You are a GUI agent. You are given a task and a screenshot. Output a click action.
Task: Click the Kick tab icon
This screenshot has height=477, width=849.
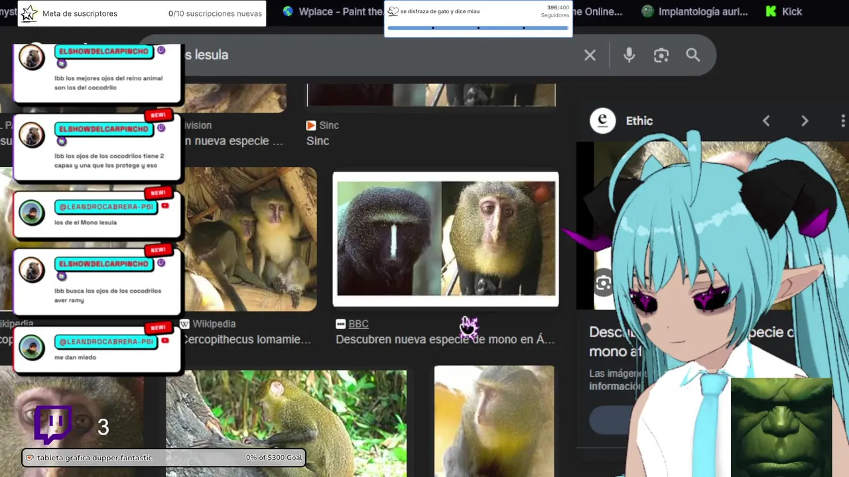tap(771, 11)
